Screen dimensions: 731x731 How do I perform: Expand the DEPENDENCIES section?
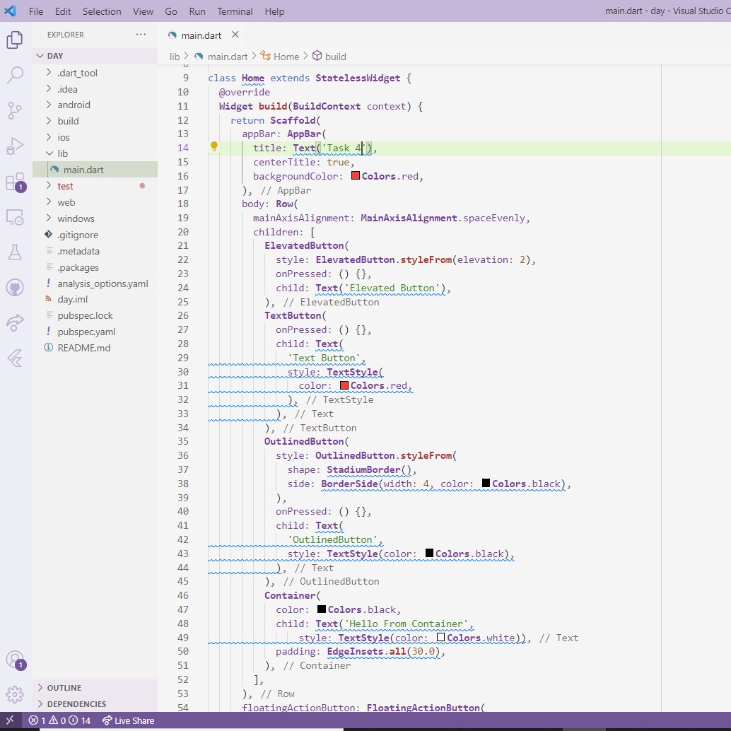click(95, 704)
